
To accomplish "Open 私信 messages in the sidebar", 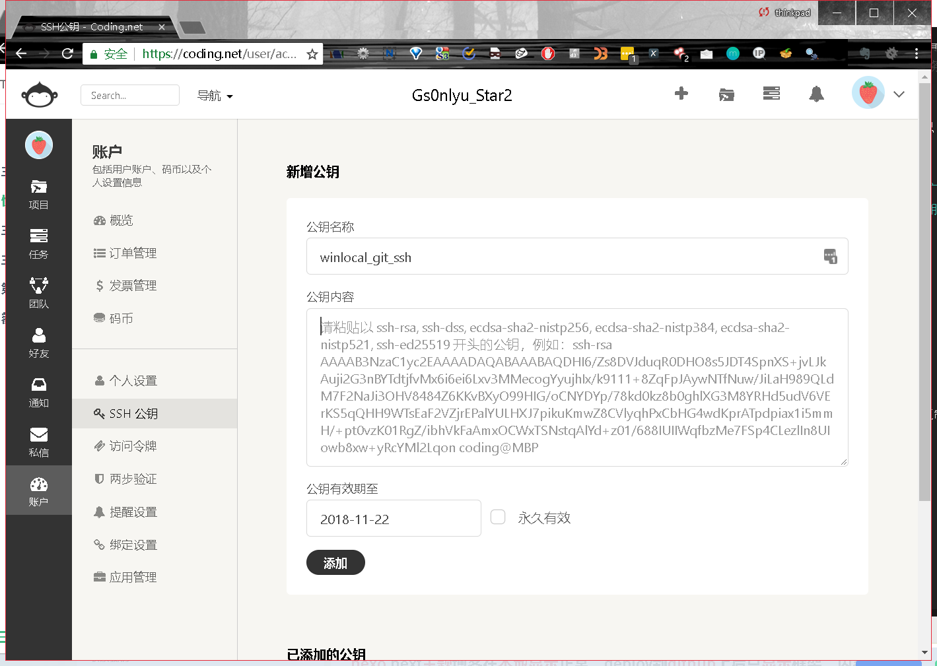I will pos(38,442).
